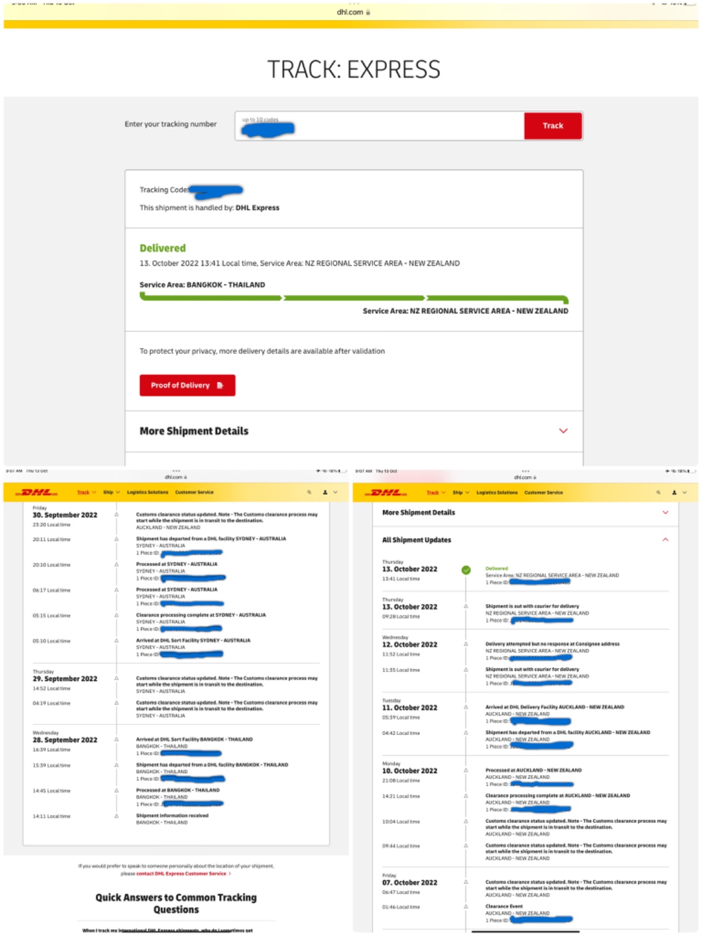
Task: Click the green delivery progress bar
Action: [354, 298]
